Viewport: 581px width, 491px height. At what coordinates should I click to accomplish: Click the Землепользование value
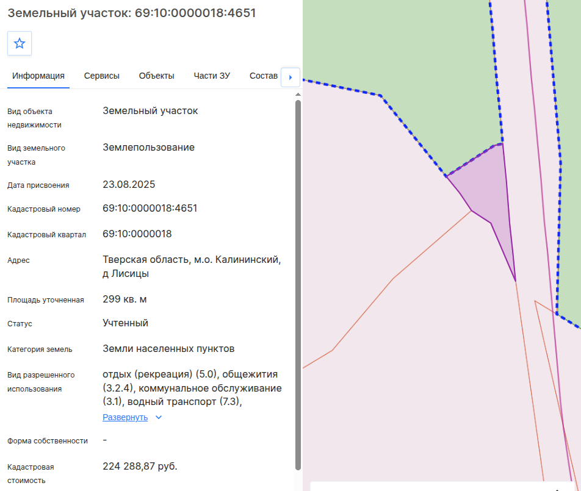pos(148,148)
